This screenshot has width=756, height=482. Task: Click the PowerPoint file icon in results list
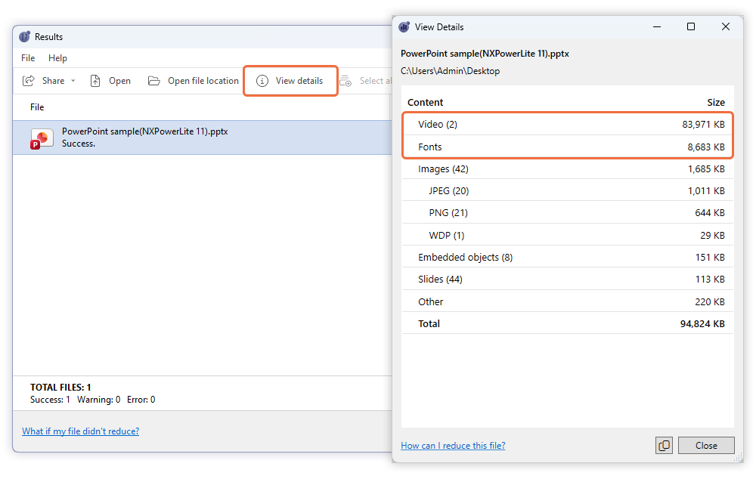tap(42, 138)
